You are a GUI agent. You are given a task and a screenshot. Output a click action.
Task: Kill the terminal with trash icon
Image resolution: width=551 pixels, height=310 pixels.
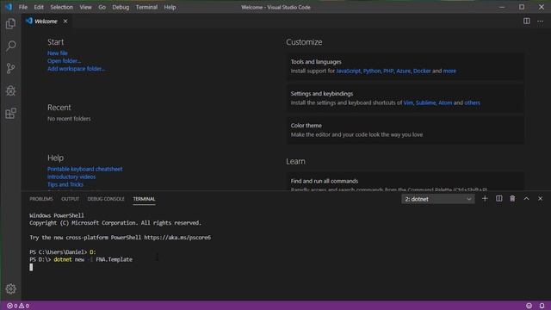(x=513, y=199)
